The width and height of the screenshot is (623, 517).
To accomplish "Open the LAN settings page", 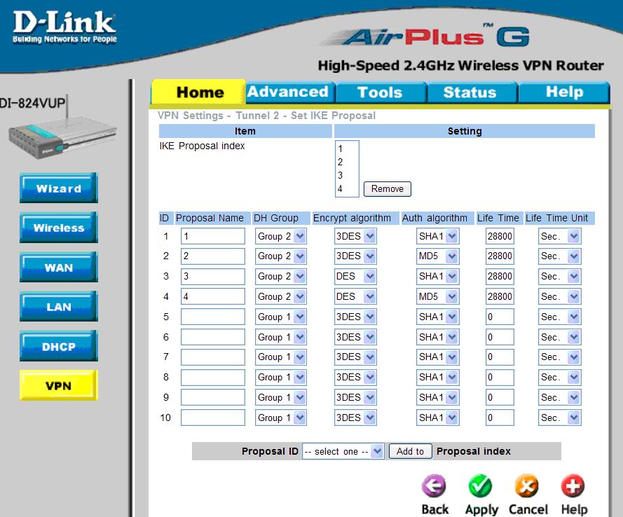I will point(59,306).
